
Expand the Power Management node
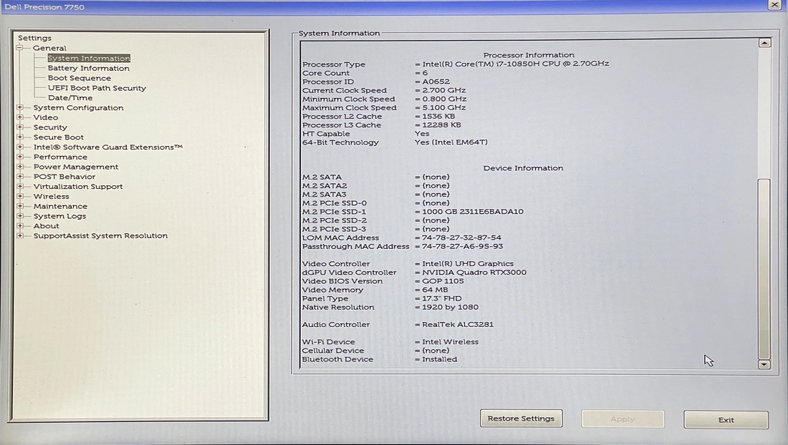click(20, 167)
